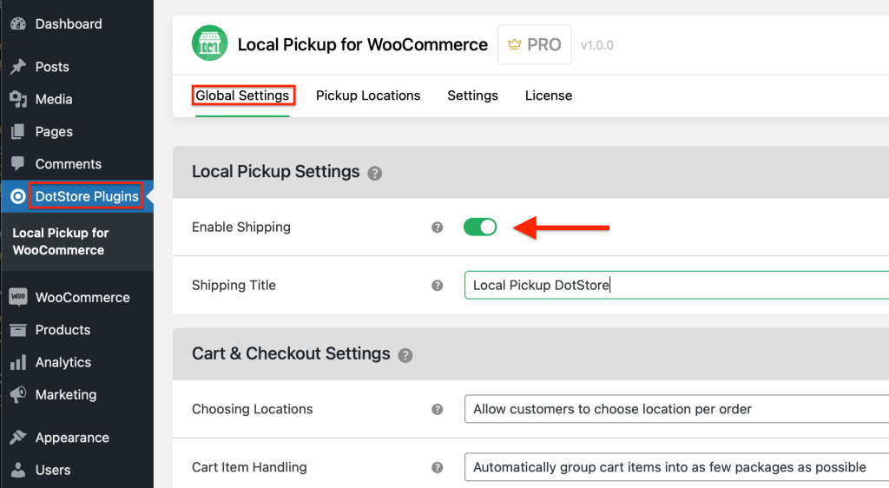Image resolution: width=889 pixels, height=488 pixels.
Task: Click the PRO upgrade button
Action: [535, 45]
